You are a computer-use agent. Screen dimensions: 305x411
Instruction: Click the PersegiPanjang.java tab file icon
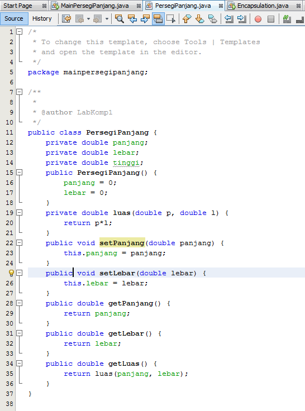coord(149,6)
